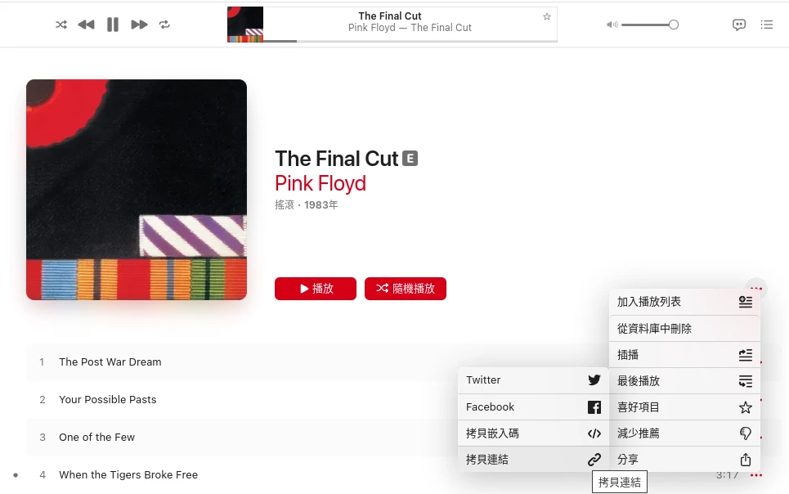The width and height of the screenshot is (789, 494).
Task: Mute with the volume speaker icon
Action: pos(612,25)
